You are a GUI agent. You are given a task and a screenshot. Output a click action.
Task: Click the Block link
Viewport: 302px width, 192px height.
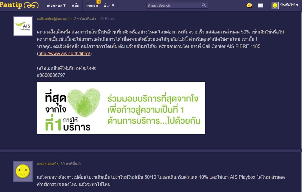coord(109,19)
